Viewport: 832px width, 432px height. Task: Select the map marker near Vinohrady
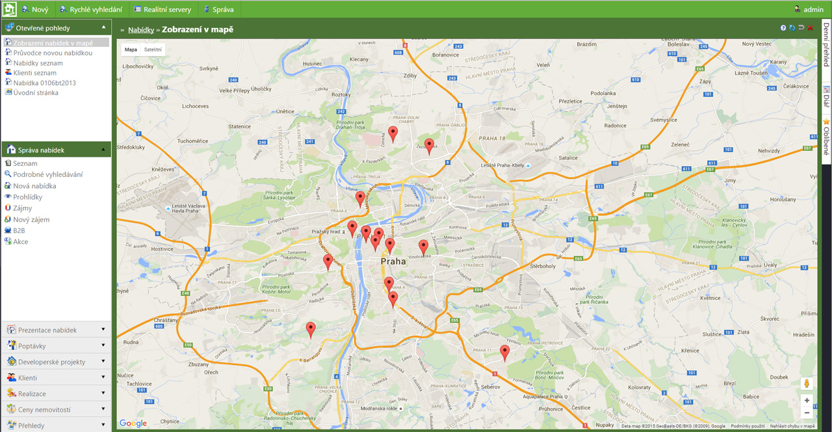[423, 247]
